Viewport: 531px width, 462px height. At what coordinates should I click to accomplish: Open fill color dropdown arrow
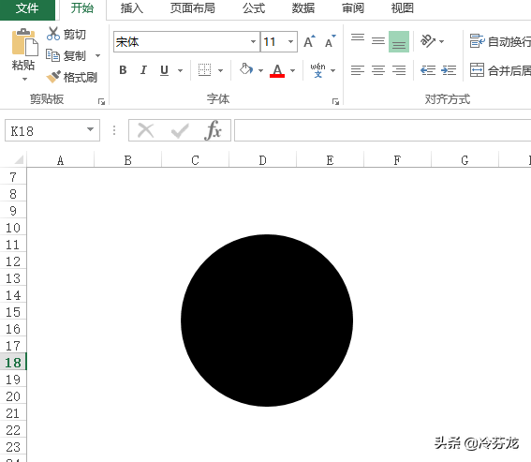tap(260, 70)
